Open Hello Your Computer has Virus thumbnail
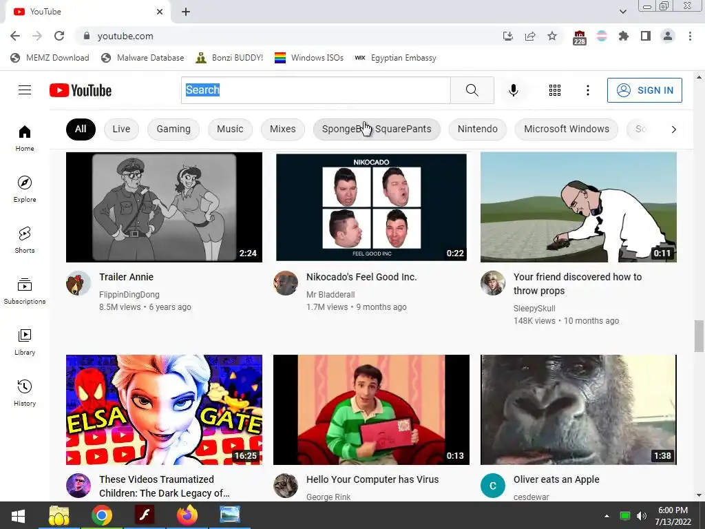The width and height of the screenshot is (705, 529). [371, 410]
